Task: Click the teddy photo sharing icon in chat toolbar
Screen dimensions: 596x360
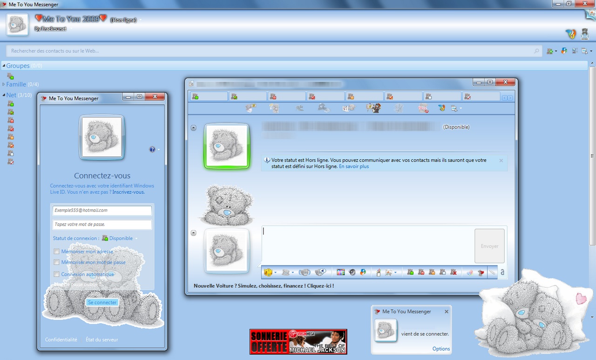Action: 251,108
